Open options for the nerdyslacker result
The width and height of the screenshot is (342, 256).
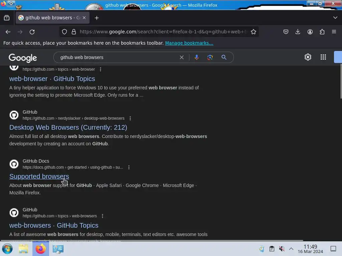pyautogui.click(x=130, y=118)
